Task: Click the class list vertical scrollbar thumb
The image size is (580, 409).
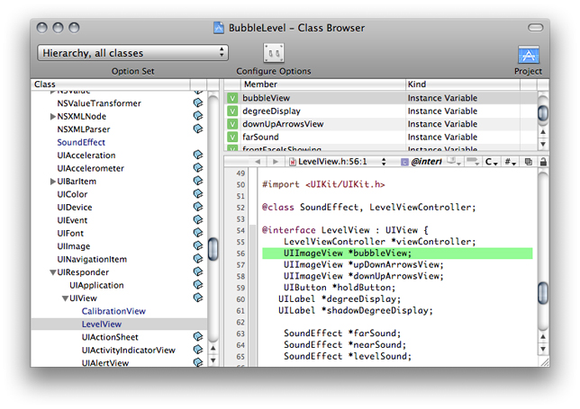Action: (213, 249)
